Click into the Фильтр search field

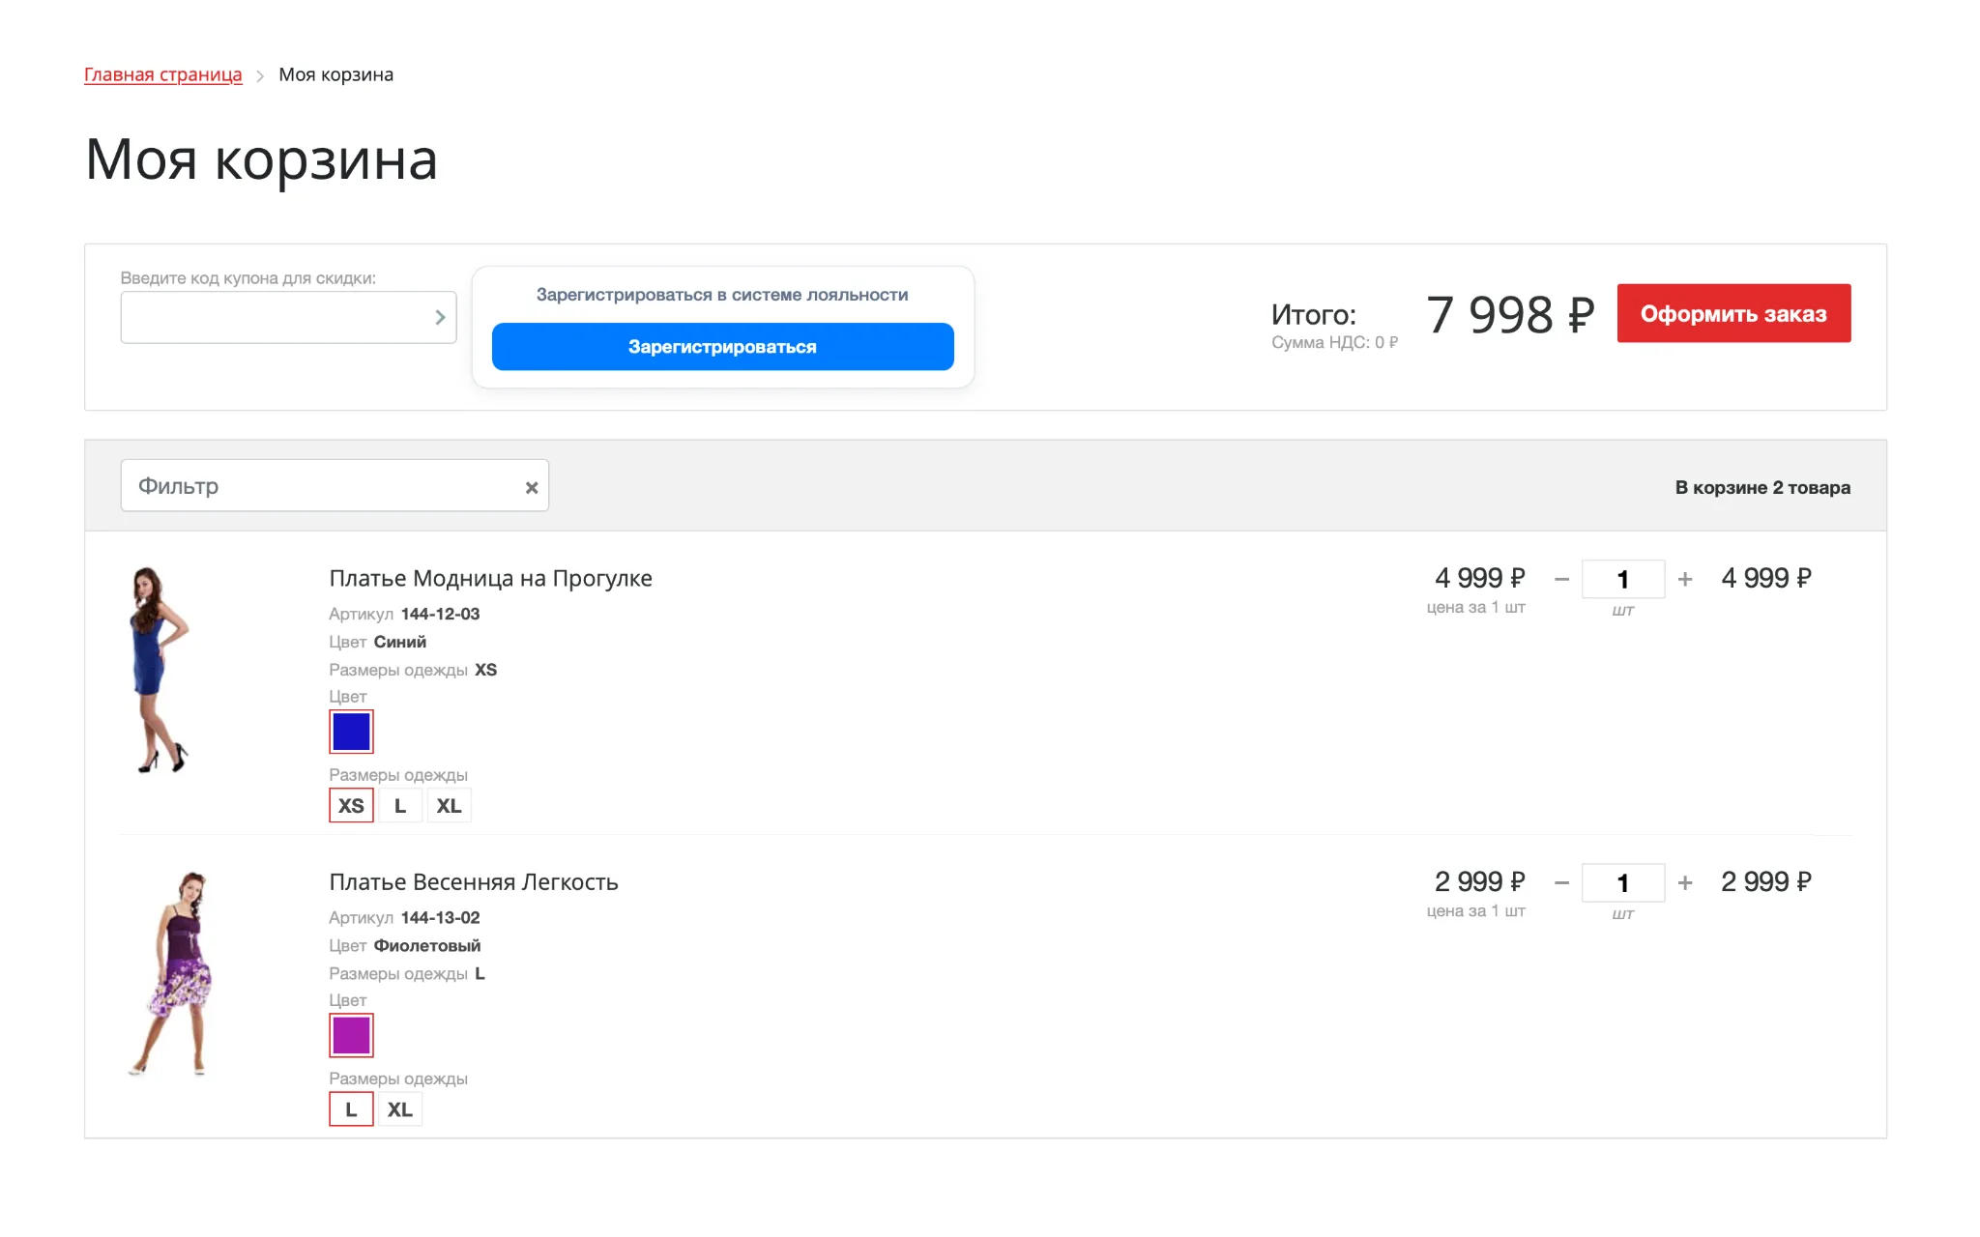pos(322,485)
